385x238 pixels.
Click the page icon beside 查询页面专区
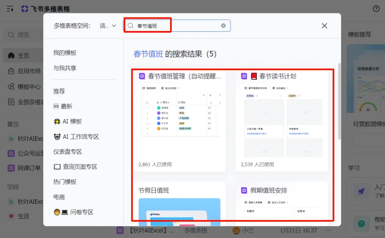click(x=57, y=167)
